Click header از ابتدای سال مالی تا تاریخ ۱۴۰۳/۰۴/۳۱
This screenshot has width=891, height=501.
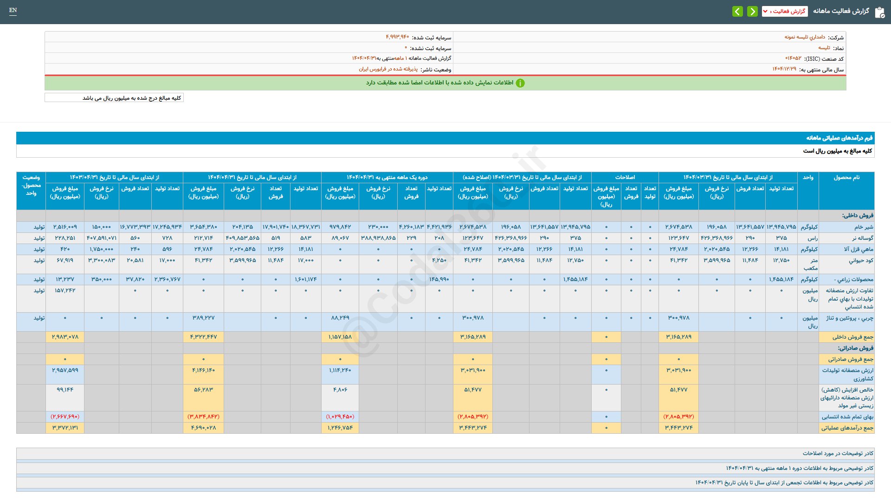click(x=115, y=177)
